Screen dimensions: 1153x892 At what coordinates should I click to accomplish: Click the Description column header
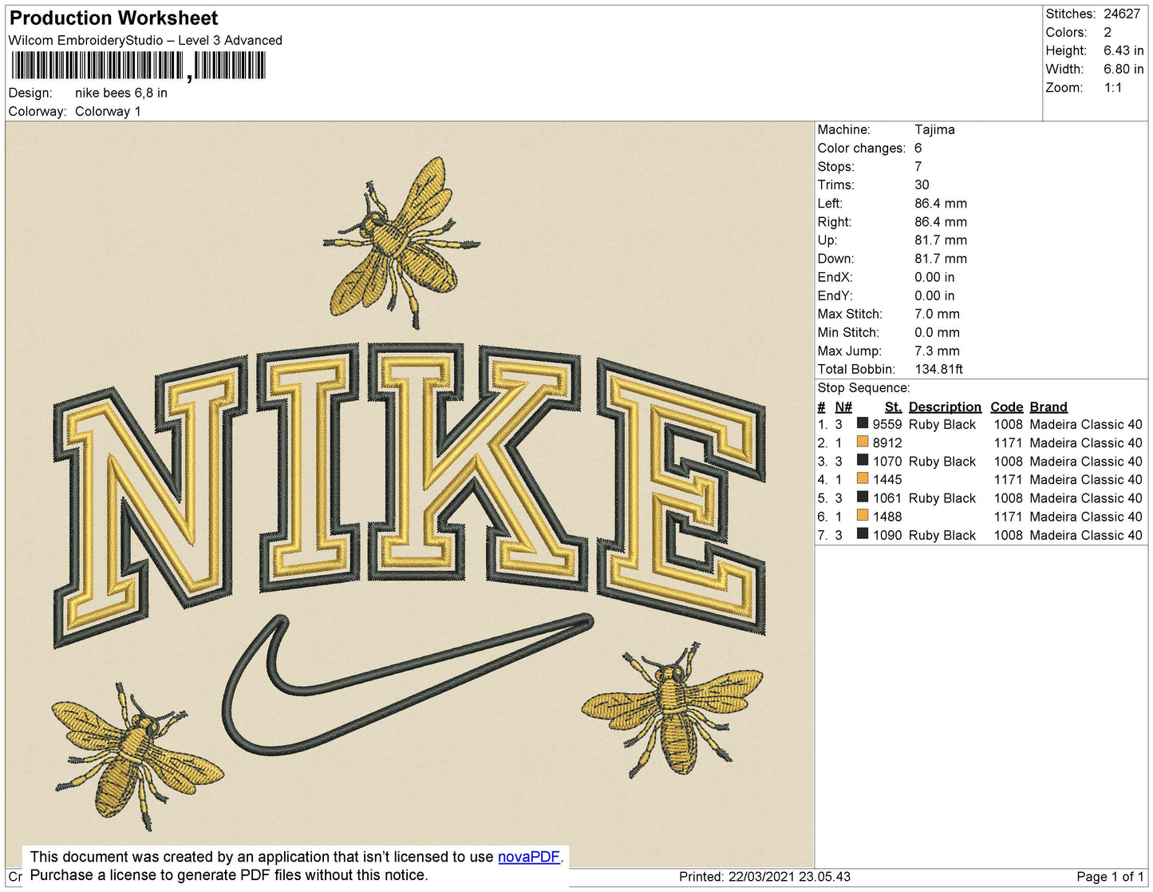click(x=945, y=407)
